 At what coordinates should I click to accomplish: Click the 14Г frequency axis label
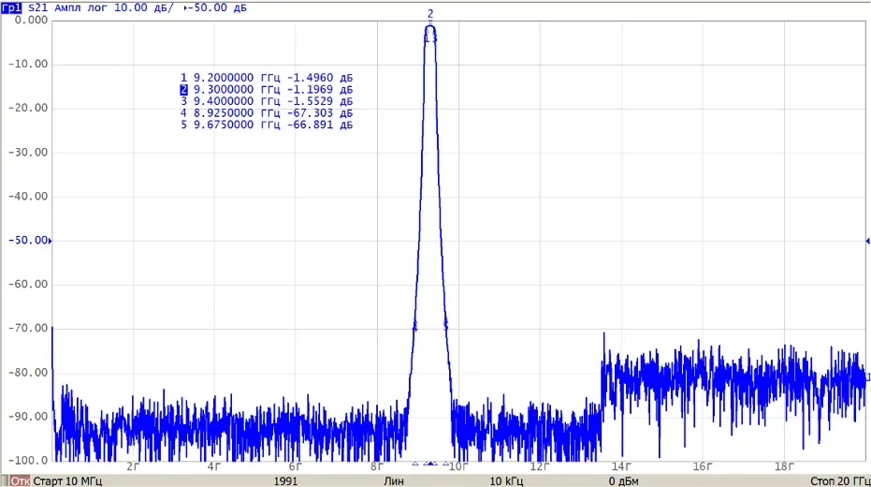tap(621, 466)
